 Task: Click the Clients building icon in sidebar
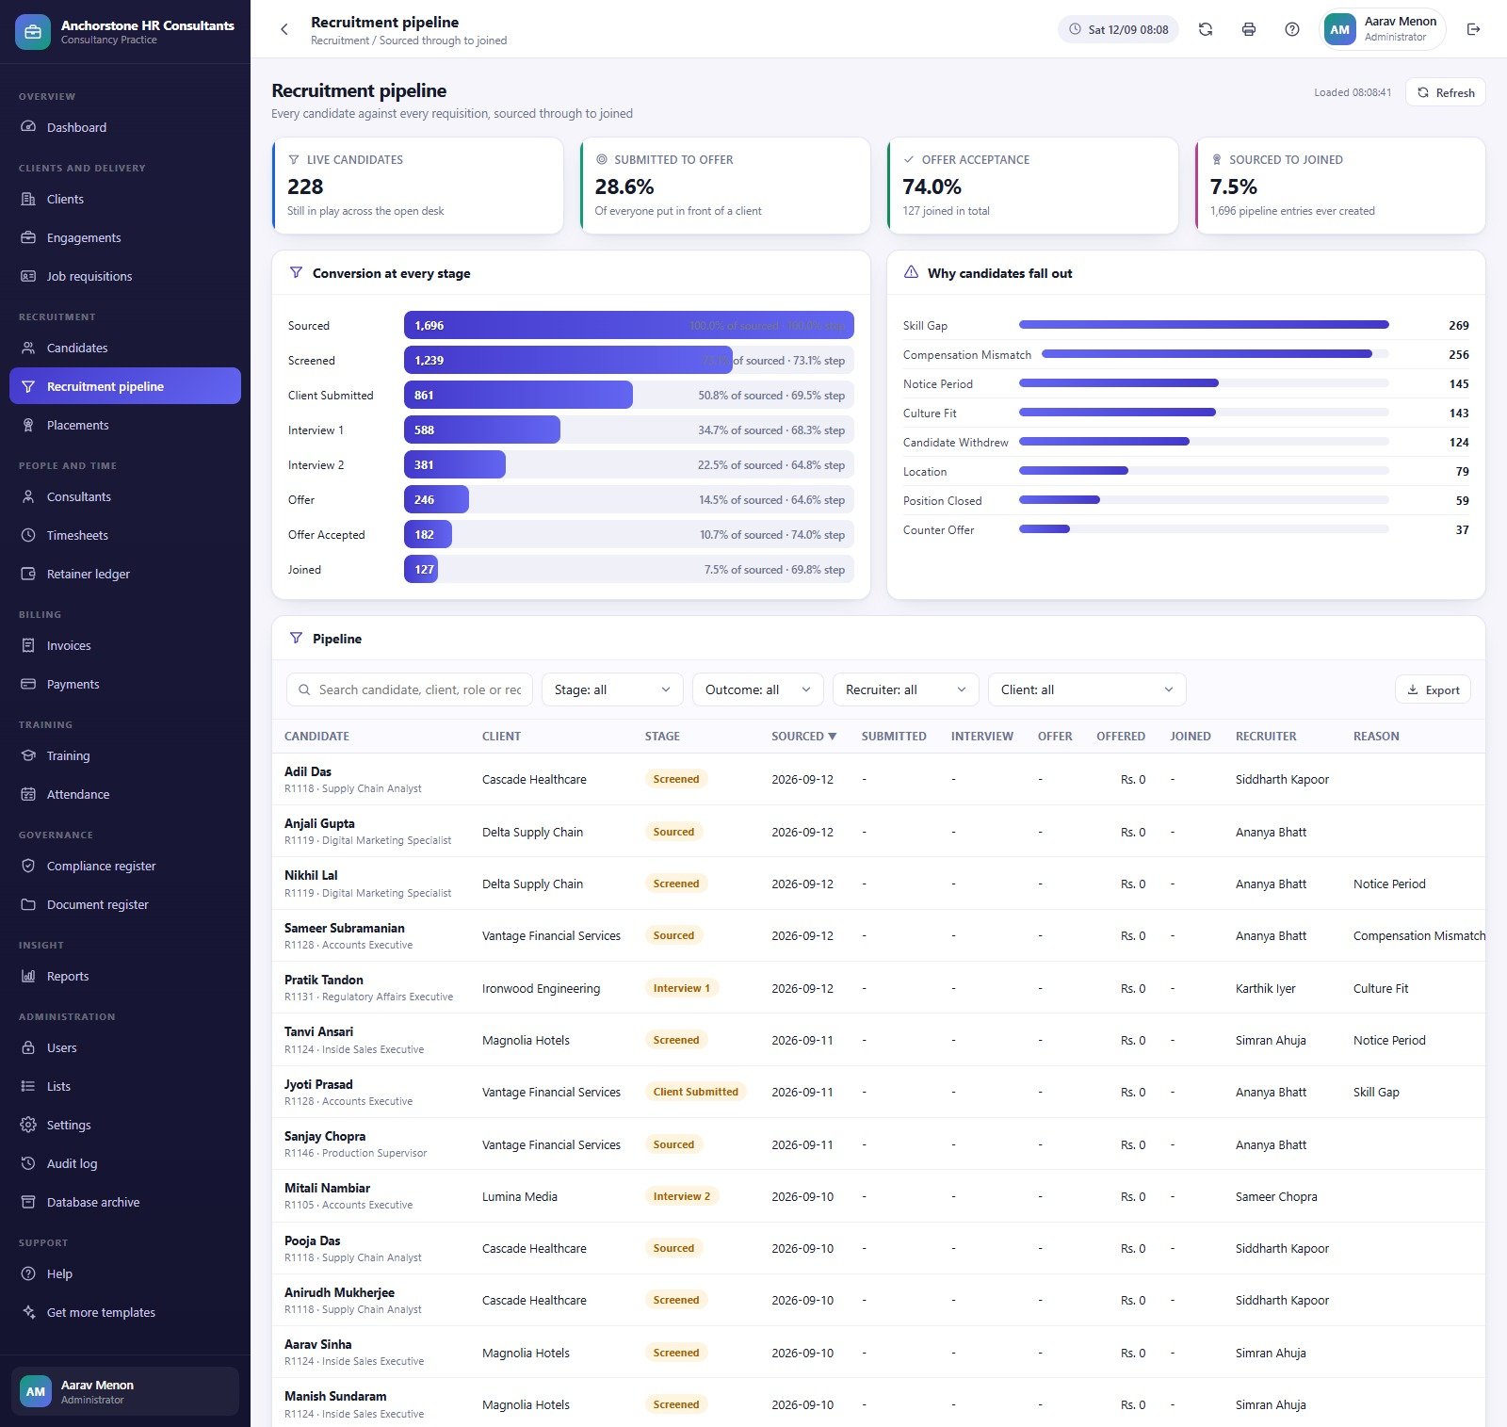[x=28, y=199]
